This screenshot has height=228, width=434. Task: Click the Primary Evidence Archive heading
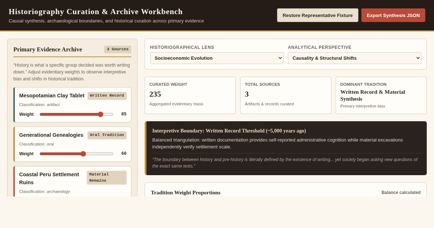click(48, 50)
